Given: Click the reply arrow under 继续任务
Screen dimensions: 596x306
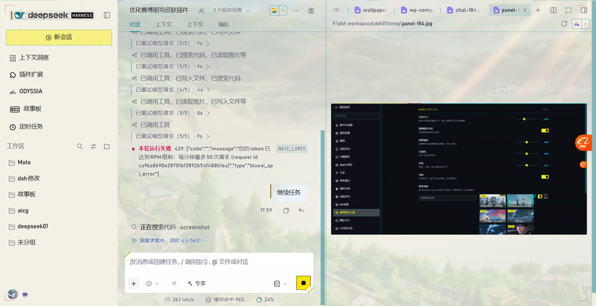Looking at the screenshot, I should point(301,211).
